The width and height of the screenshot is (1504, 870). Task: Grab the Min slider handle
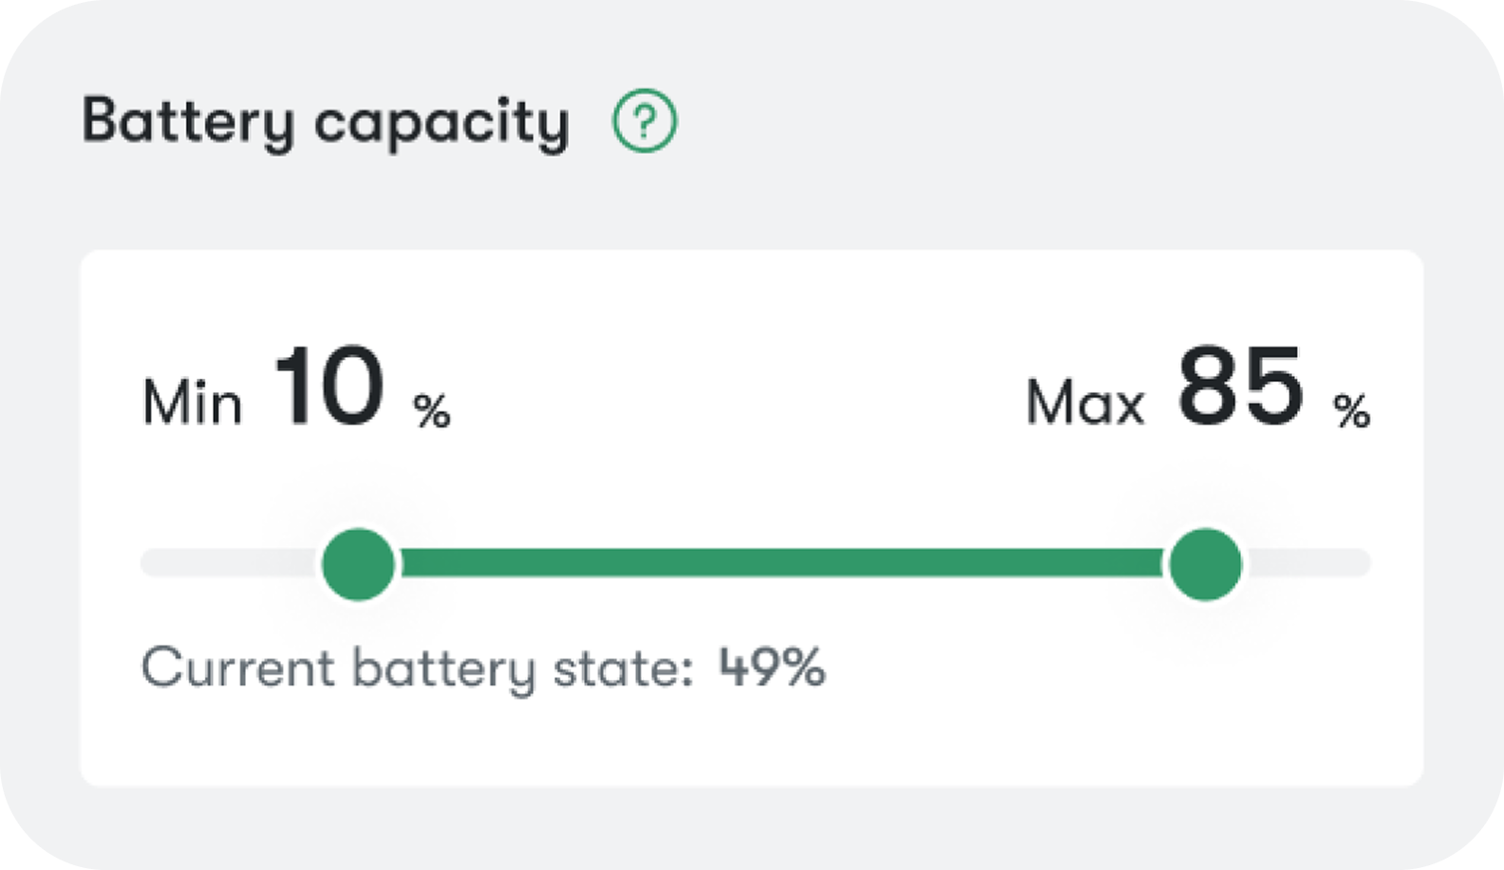pos(358,564)
